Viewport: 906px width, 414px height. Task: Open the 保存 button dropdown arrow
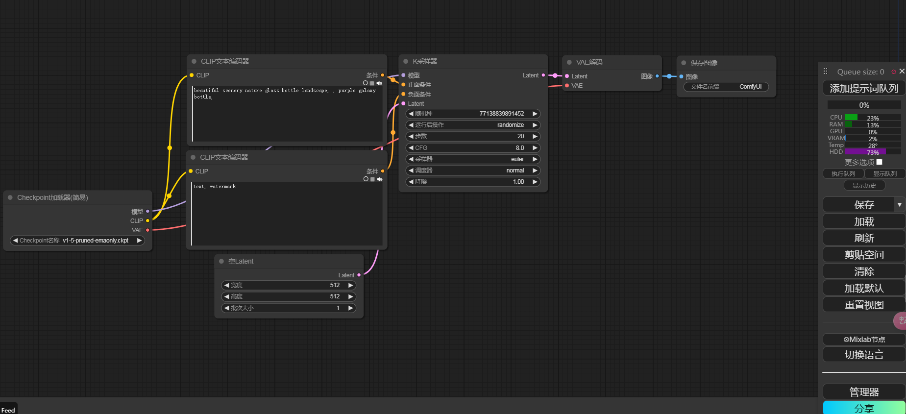tap(900, 205)
